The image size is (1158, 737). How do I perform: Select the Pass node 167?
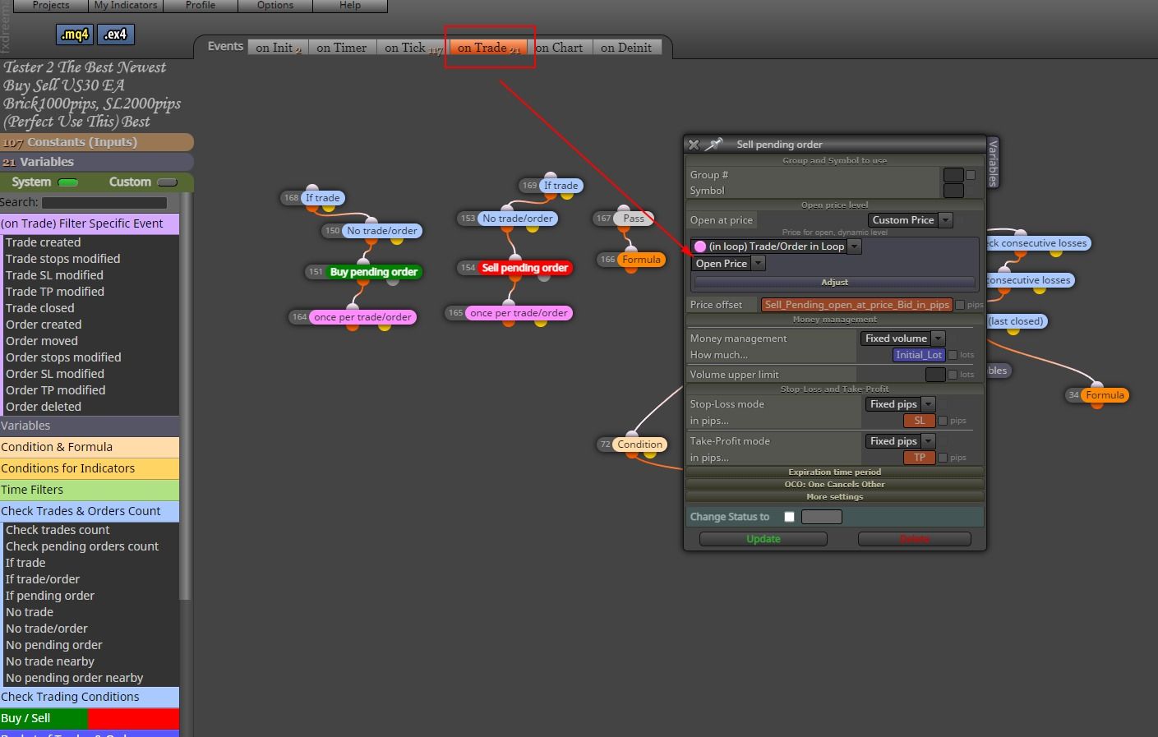(x=633, y=219)
